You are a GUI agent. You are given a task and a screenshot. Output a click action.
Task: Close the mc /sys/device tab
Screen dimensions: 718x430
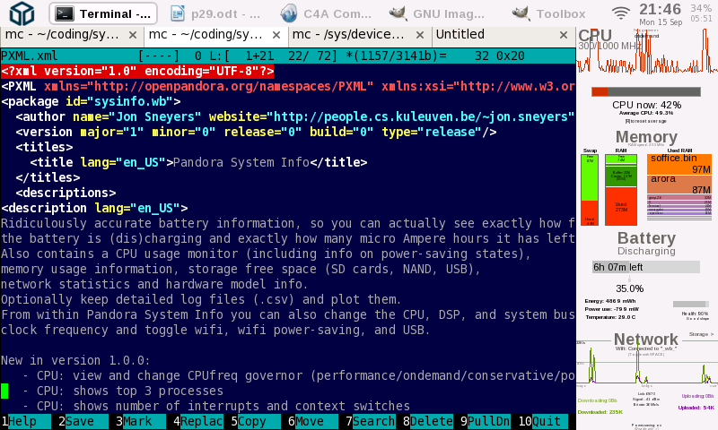pos(422,34)
